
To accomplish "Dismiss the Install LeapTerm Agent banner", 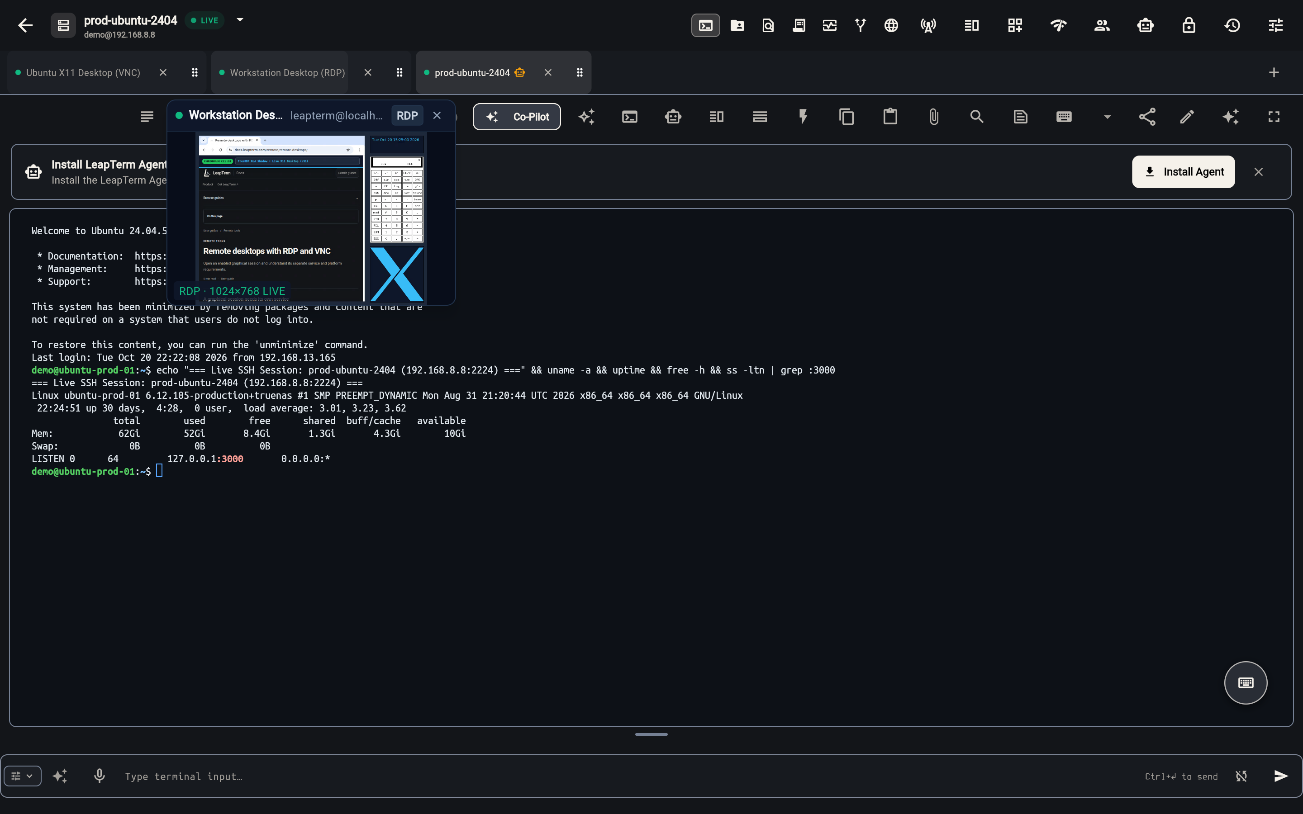I will click(1258, 172).
